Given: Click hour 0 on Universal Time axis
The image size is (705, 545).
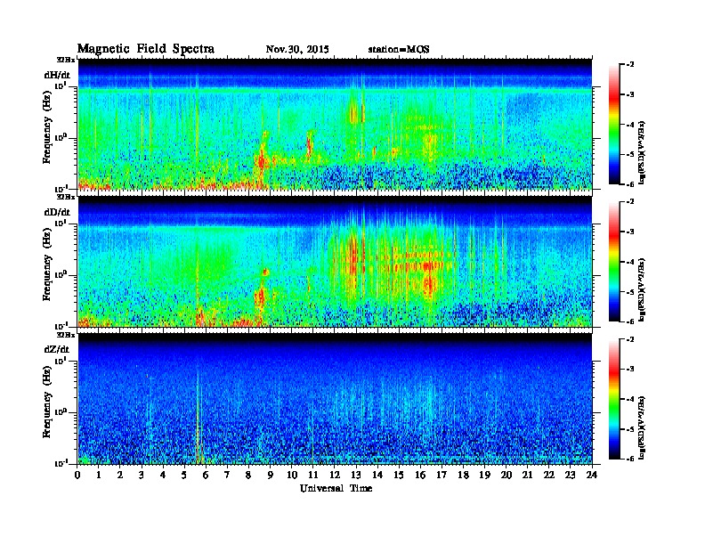Looking at the screenshot, I should pyautogui.click(x=77, y=475).
